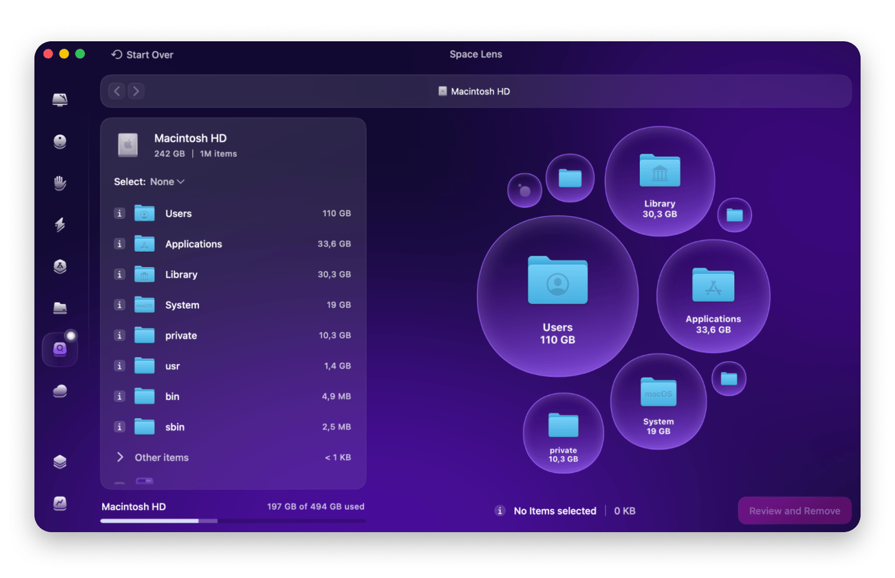Open the cloud cleanup module icon
The width and height of the screenshot is (895, 578).
pos(60,391)
